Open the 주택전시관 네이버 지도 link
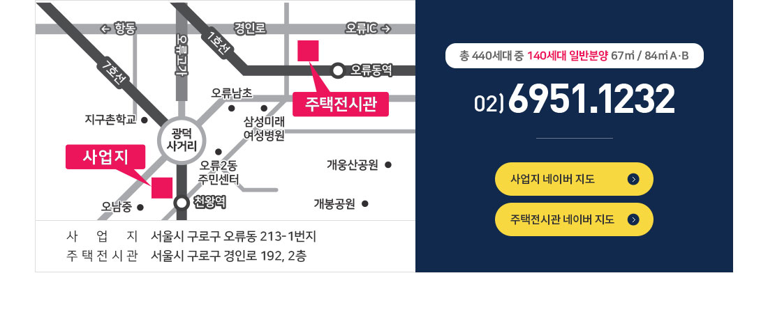Image resolution: width=768 pixels, height=310 pixels. point(573,219)
